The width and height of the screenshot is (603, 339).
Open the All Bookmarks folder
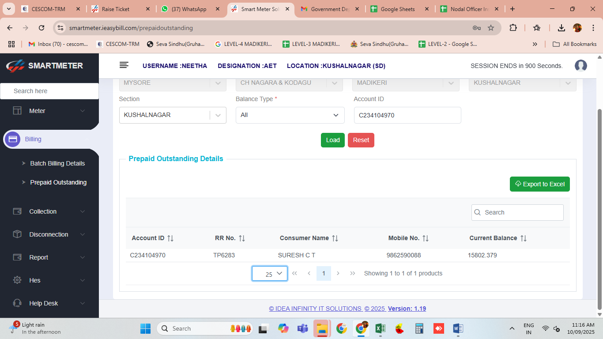click(x=575, y=44)
